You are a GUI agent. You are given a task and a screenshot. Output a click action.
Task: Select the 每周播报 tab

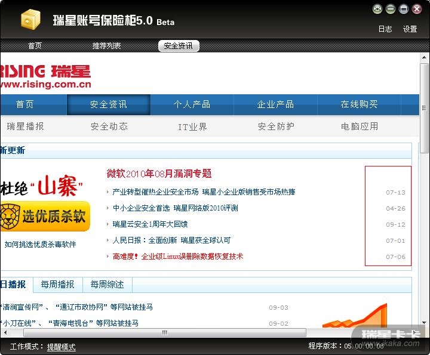(57, 285)
